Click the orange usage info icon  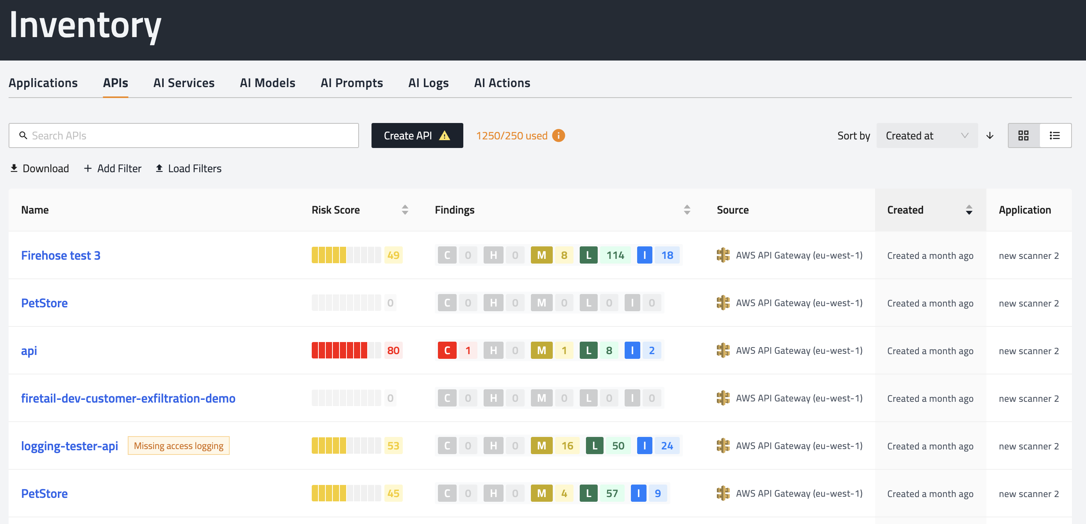click(558, 135)
